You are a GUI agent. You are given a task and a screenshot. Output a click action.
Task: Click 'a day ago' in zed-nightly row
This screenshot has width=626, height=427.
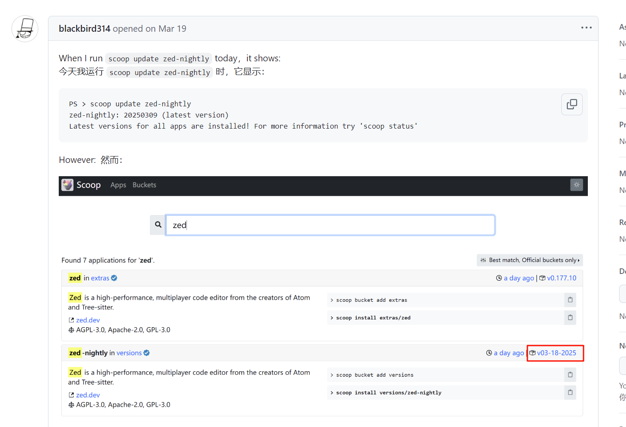(x=509, y=353)
